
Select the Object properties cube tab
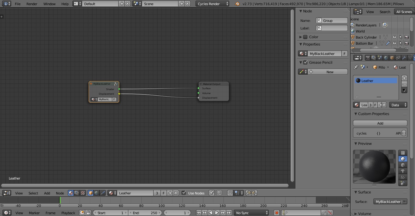pos(392,57)
